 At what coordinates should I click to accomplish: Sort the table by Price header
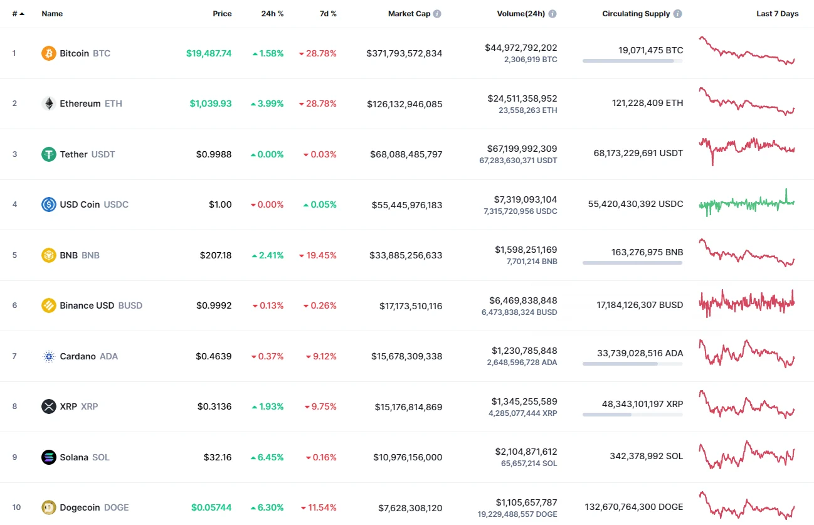point(222,14)
